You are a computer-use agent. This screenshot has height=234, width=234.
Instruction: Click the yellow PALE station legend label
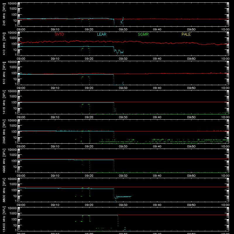(186, 34)
